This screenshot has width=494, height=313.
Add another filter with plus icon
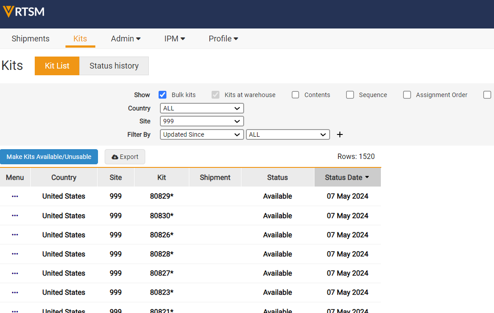point(340,134)
